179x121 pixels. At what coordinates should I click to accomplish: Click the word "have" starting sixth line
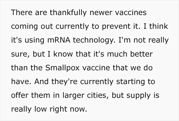(20, 82)
